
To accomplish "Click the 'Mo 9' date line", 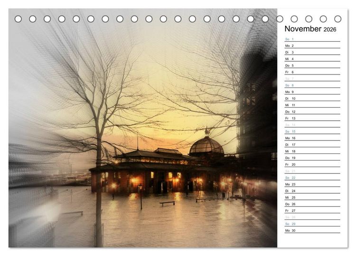I will (312, 92).
